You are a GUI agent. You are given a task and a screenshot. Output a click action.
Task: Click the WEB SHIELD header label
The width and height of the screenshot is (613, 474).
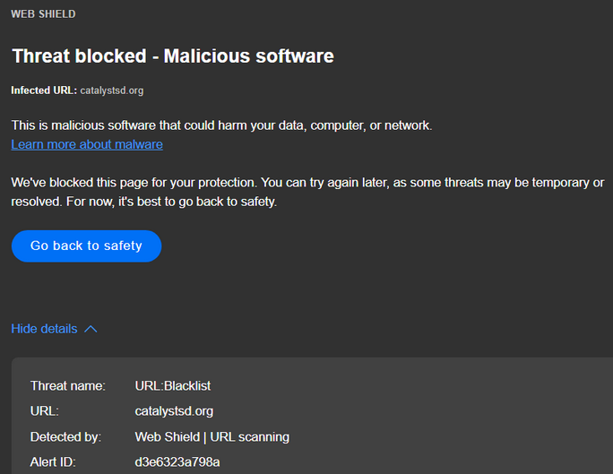[43, 14]
